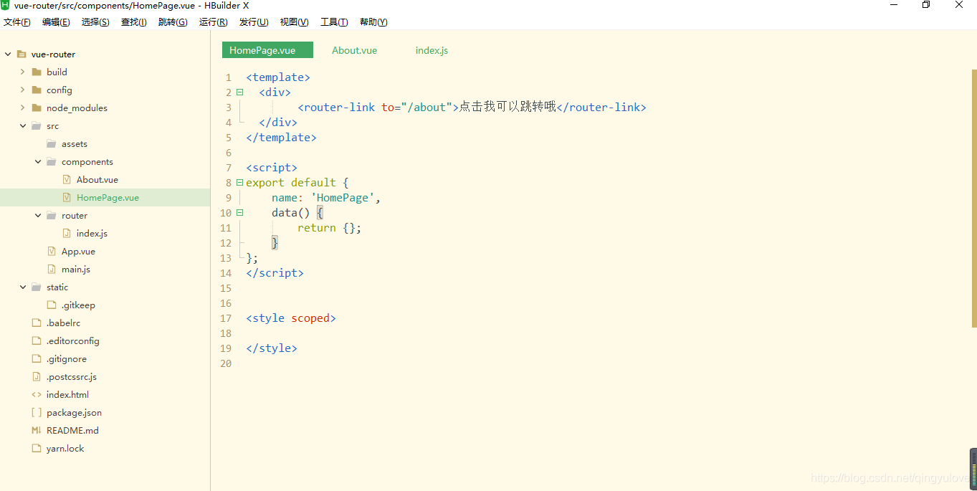Click the components folder icon
This screenshot has height=491, width=977.
click(52, 161)
